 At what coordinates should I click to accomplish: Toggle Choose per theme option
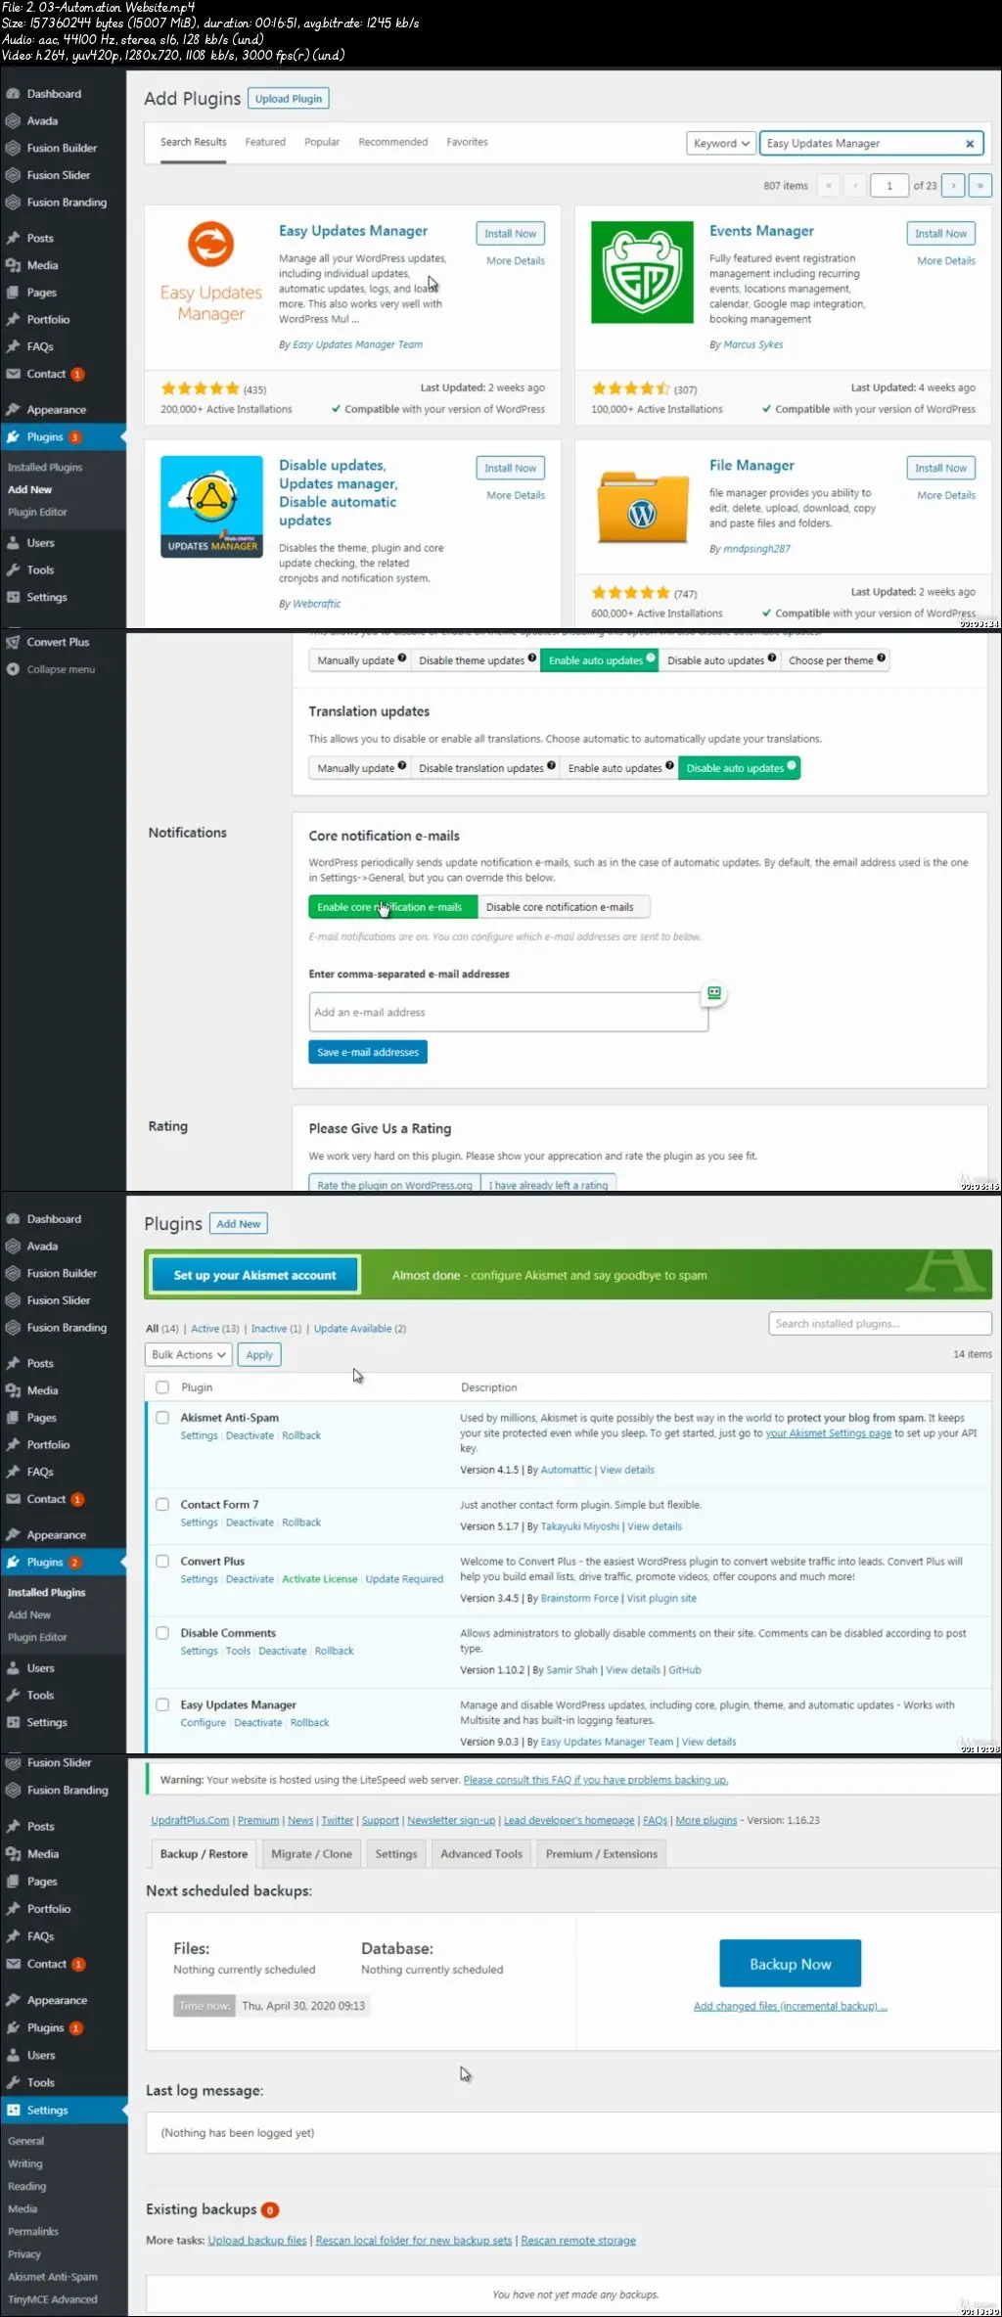pos(836,660)
